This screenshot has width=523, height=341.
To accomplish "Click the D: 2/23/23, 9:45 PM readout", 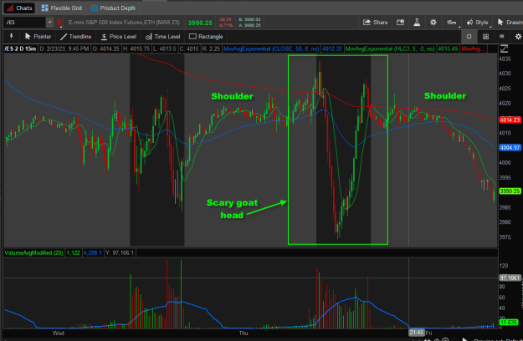I will point(64,49).
